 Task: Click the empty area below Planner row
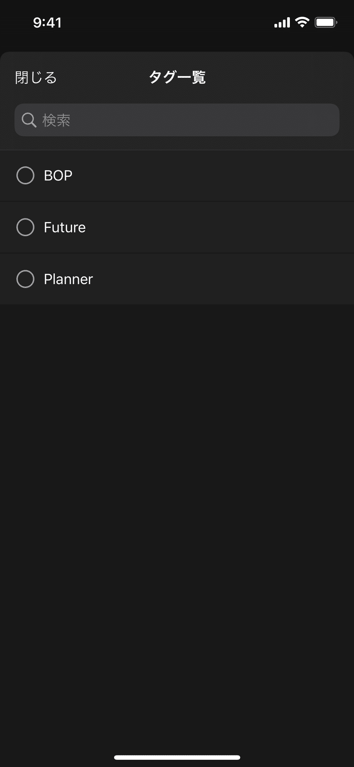pos(177,510)
